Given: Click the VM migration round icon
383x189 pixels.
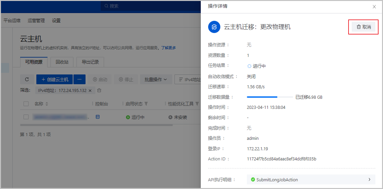Looking at the screenshot, I should tap(214, 27).
